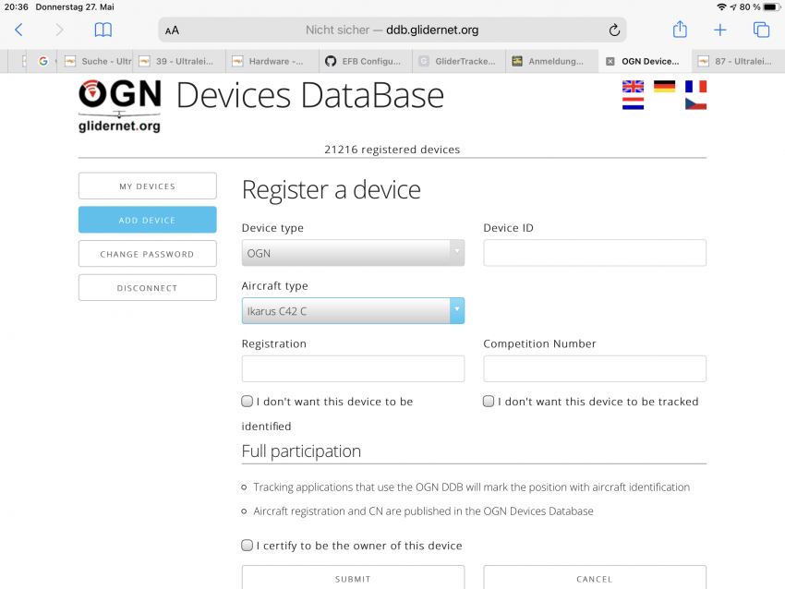Tap the Safari address bar URL
785x589 pixels.
coord(392,30)
